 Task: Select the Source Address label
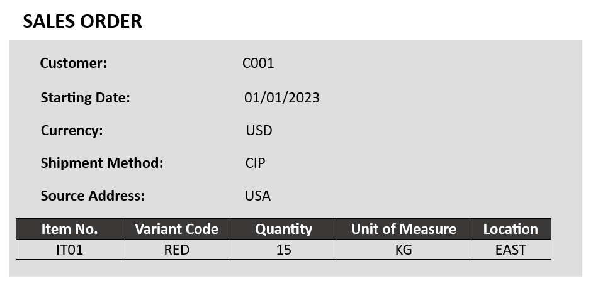(93, 196)
